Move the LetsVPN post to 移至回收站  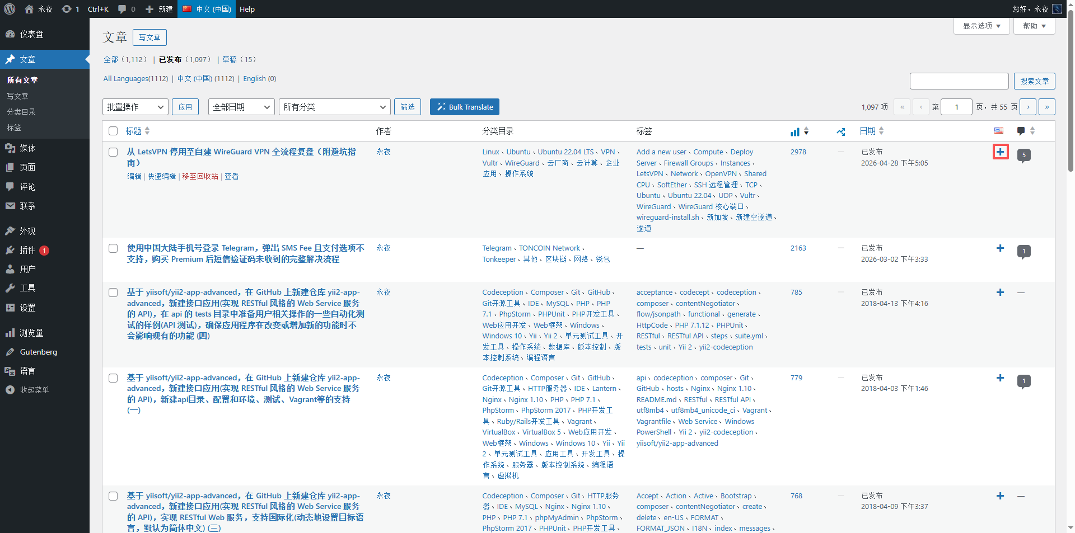tap(200, 176)
